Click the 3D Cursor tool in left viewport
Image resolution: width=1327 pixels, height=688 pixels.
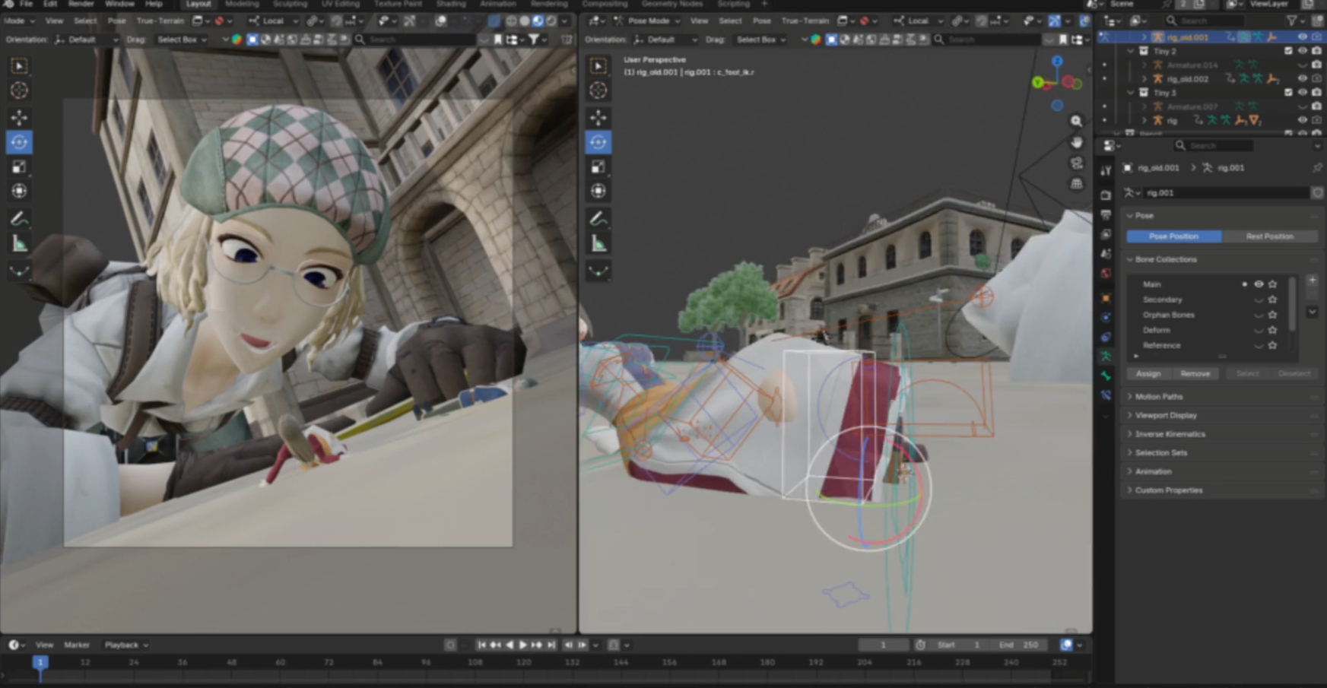[x=19, y=90]
